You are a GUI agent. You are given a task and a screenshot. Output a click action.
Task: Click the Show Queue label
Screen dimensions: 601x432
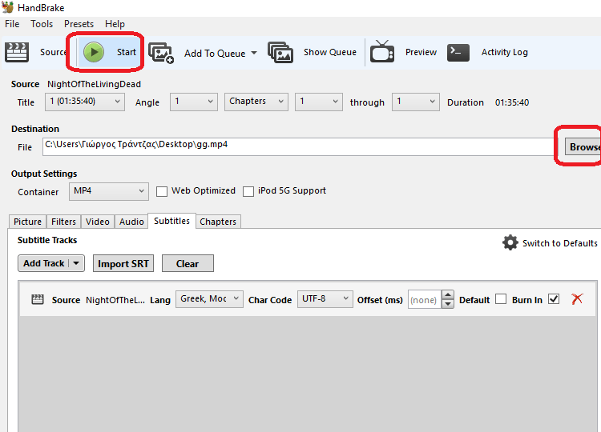pos(330,52)
